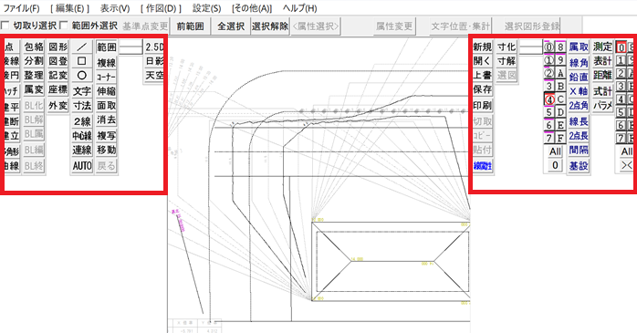The image size is (637, 333).
Task: Select the 消去 erase tool
Action: (x=107, y=120)
